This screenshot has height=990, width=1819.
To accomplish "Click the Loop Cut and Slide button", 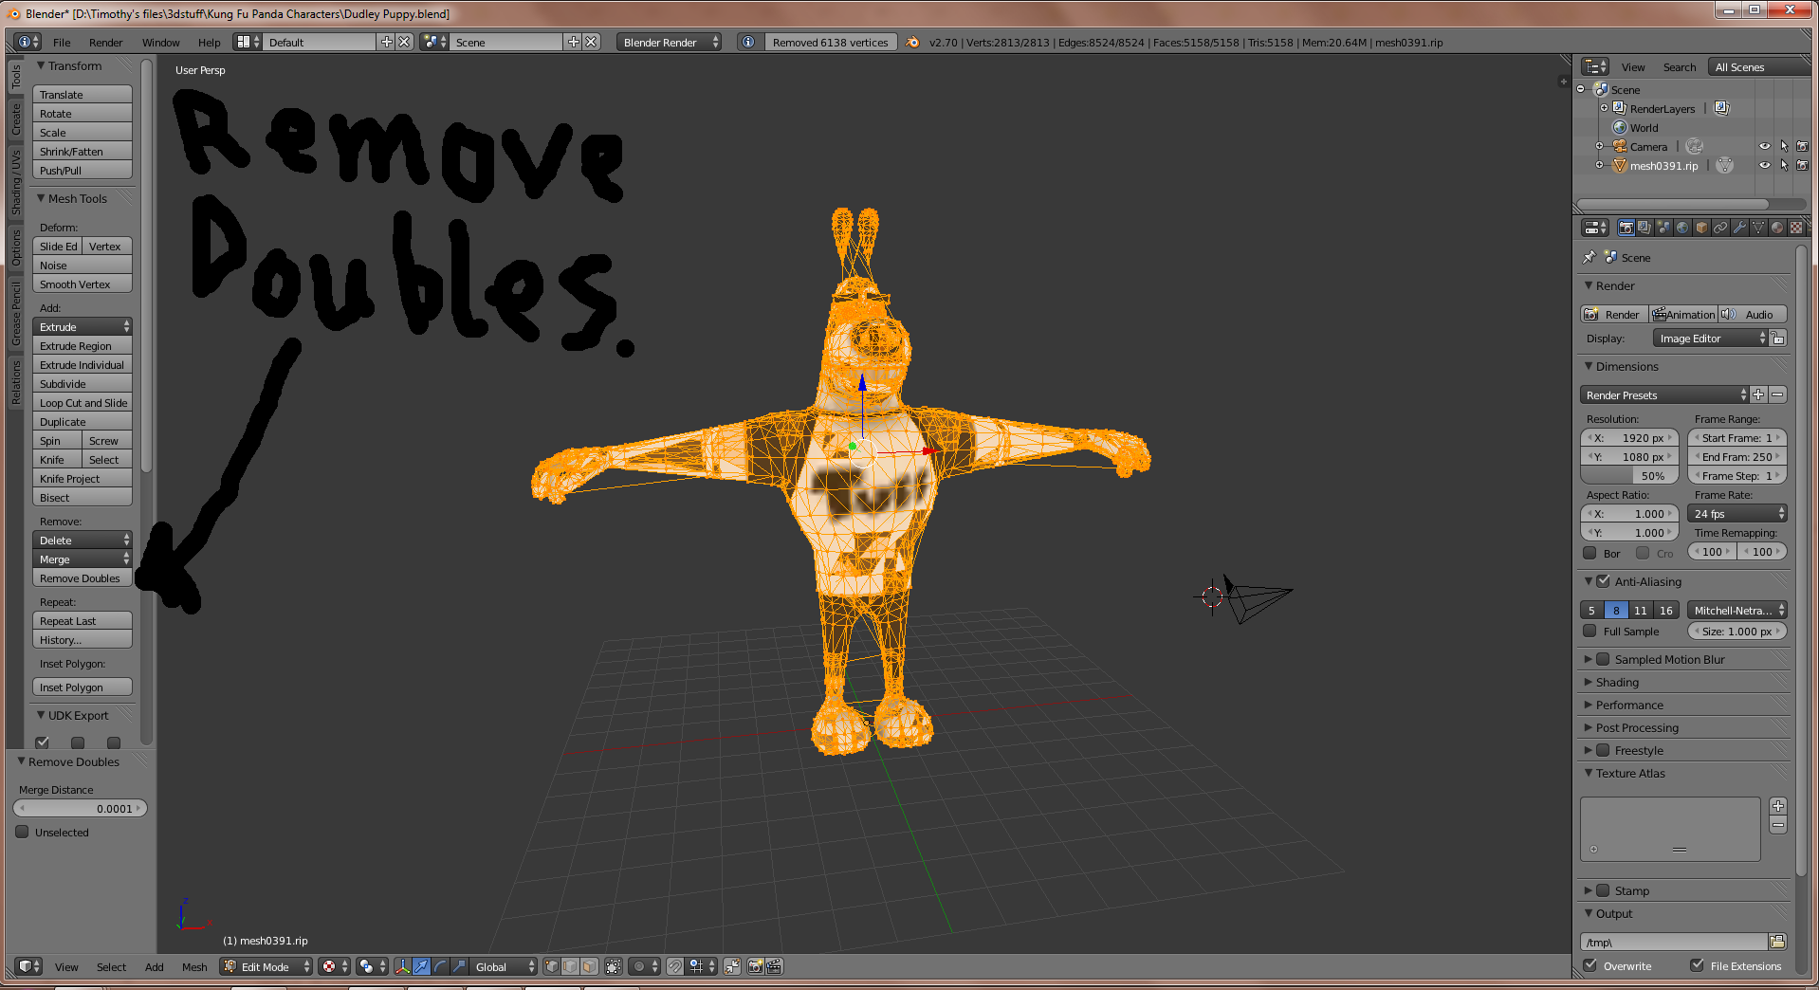I will 82,403.
